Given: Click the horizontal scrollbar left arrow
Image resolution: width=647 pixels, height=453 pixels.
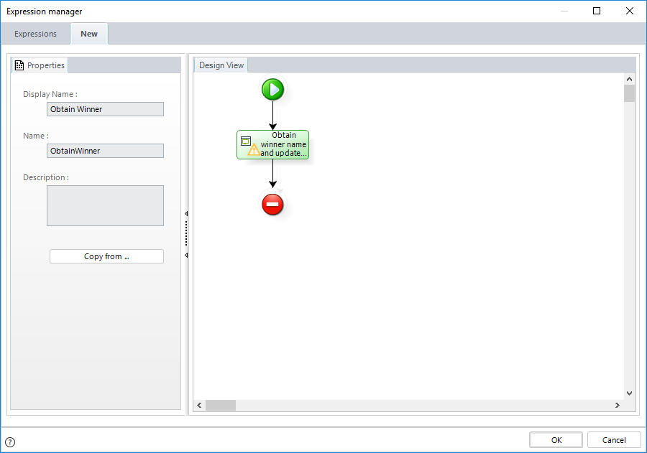Looking at the screenshot, I should 199,405.
